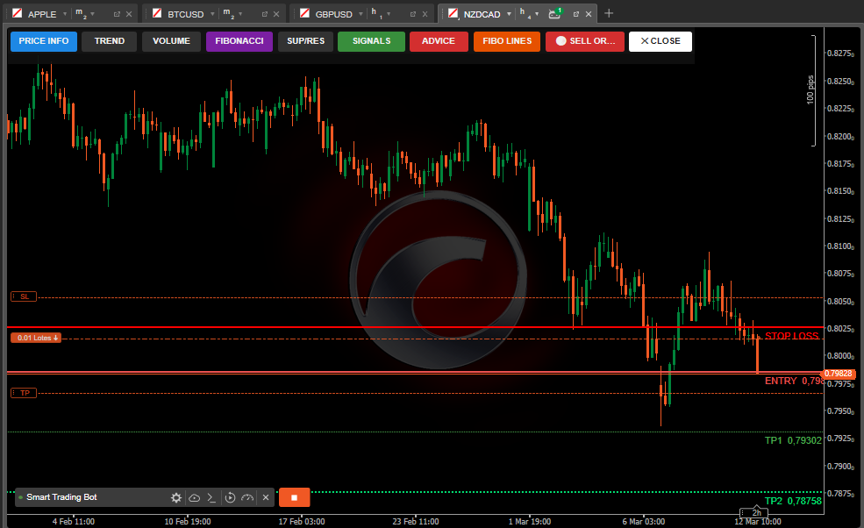Add a new chart tab
The image size is (864, 528).
coord(609,13)
